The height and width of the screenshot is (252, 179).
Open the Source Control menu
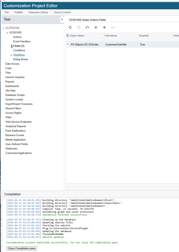tap(62, 12)
